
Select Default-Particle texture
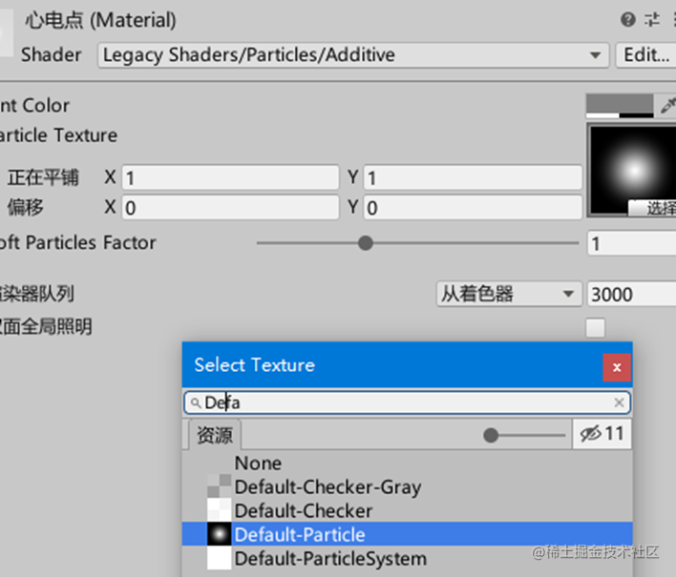coord(408,534)
